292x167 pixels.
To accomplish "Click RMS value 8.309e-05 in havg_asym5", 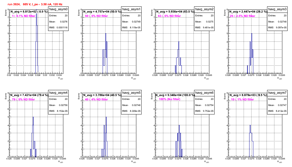I will 135,111.
